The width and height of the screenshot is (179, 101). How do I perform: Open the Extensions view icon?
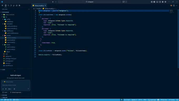17,5
